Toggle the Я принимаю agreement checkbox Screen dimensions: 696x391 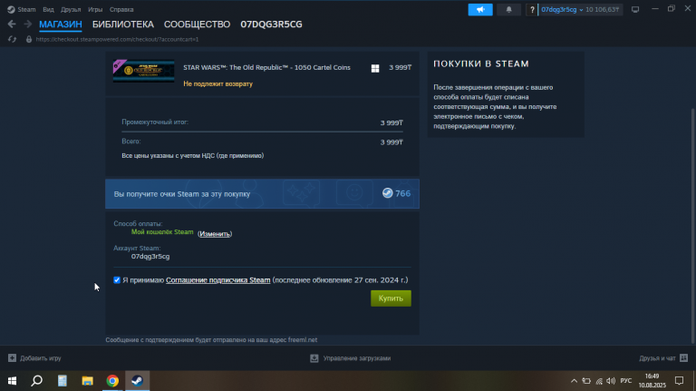tap(117, 280)
